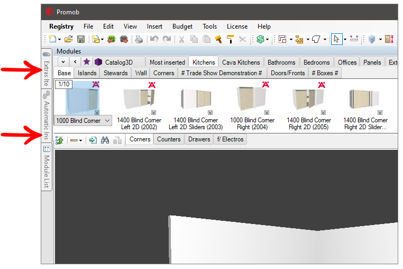This screenshot has width=403, height=269.
Task: Open the File menu
Action: (88, 26)
